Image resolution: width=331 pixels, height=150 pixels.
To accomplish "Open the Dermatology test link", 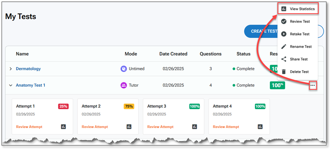I will [x=28, y=69].
